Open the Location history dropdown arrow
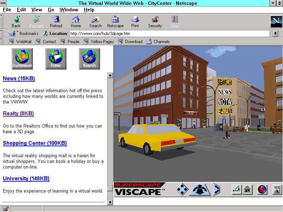Image resolution: width=283 pixels, height=212 pixels. click(275, 33)
